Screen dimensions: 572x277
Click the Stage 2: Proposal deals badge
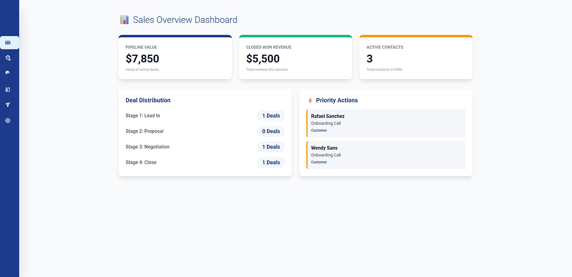point(271,131)
